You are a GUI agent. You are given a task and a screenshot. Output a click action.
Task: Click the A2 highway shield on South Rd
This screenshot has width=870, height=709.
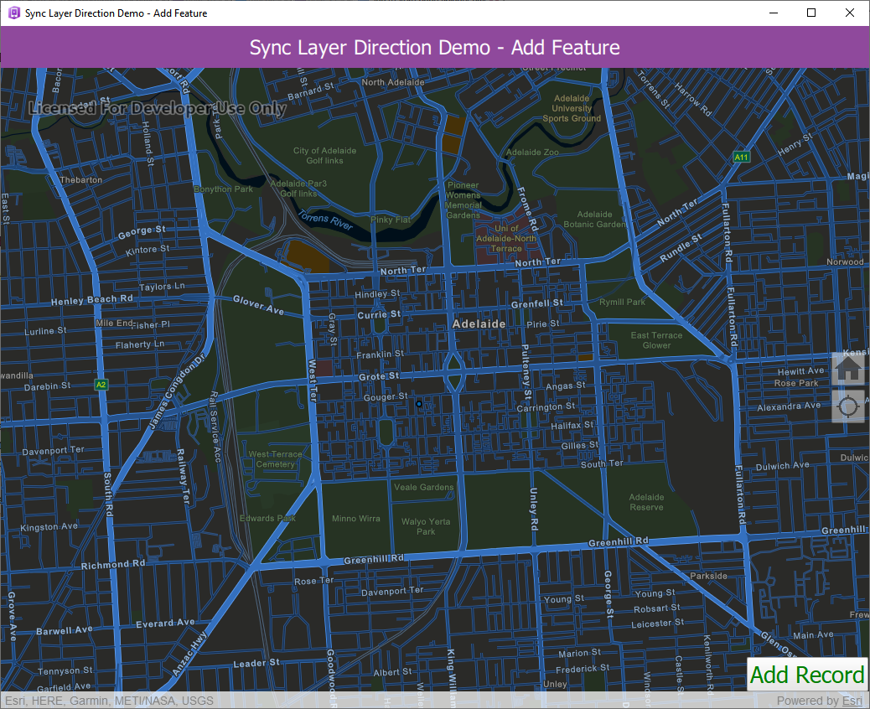pyautogui.click(x=101, y=385)
